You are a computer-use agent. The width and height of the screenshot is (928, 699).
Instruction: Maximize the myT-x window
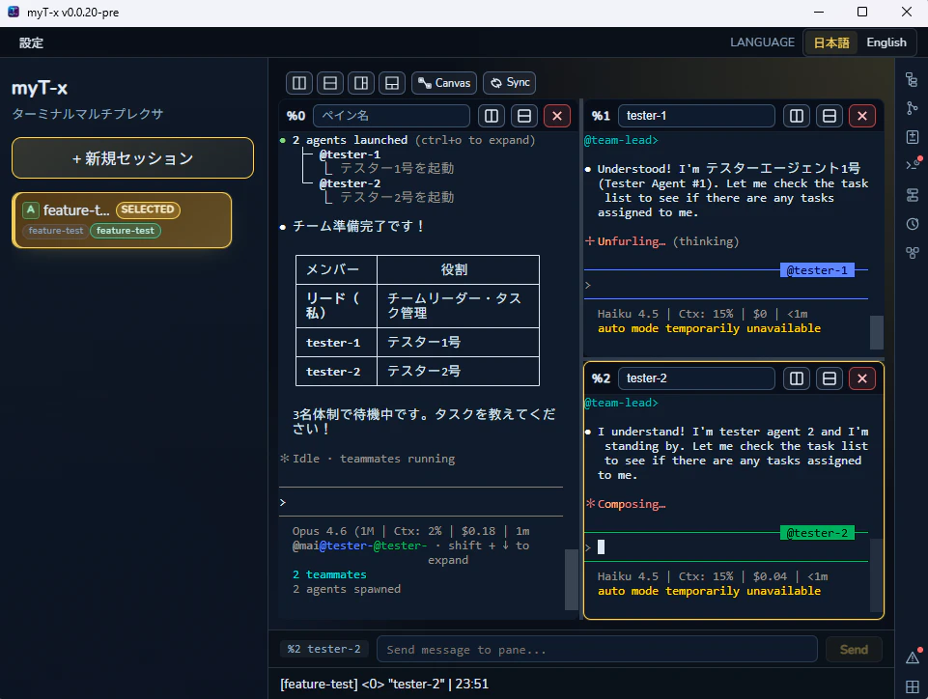[x=862, y=12]
